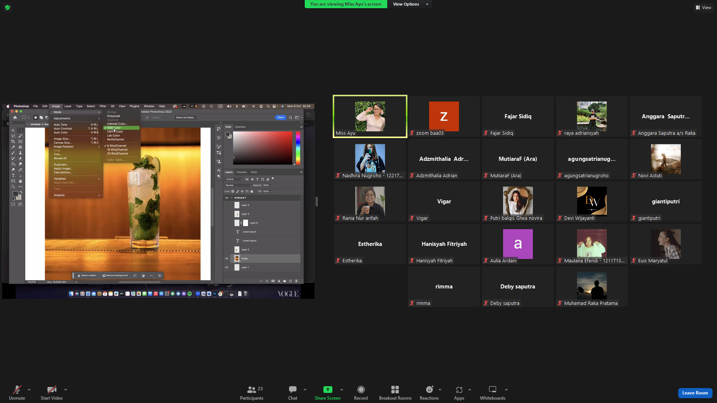Hide the Image layer visibility eye
The height and width of the screenshot is (403, 717).
pos(227,258)
